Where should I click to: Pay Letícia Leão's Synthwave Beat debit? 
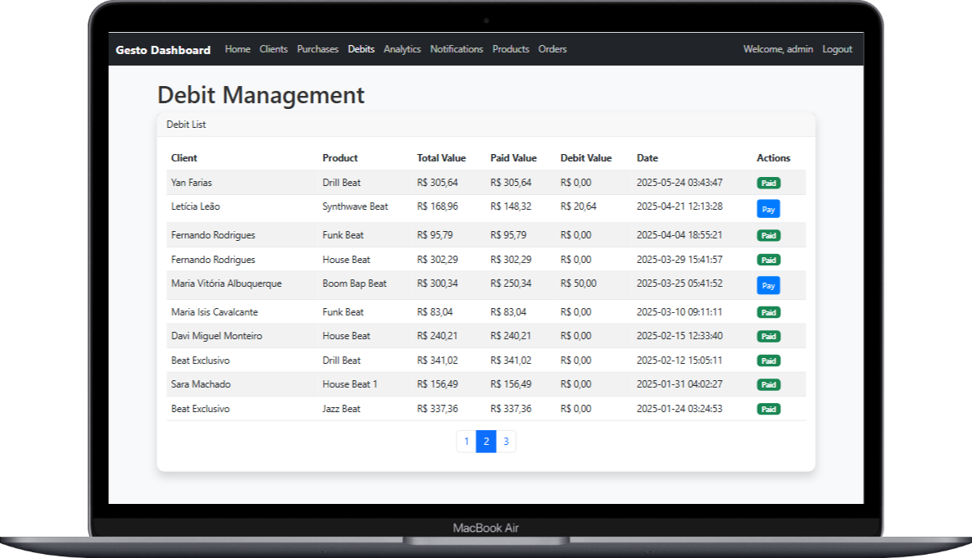(x=768, y=209)
